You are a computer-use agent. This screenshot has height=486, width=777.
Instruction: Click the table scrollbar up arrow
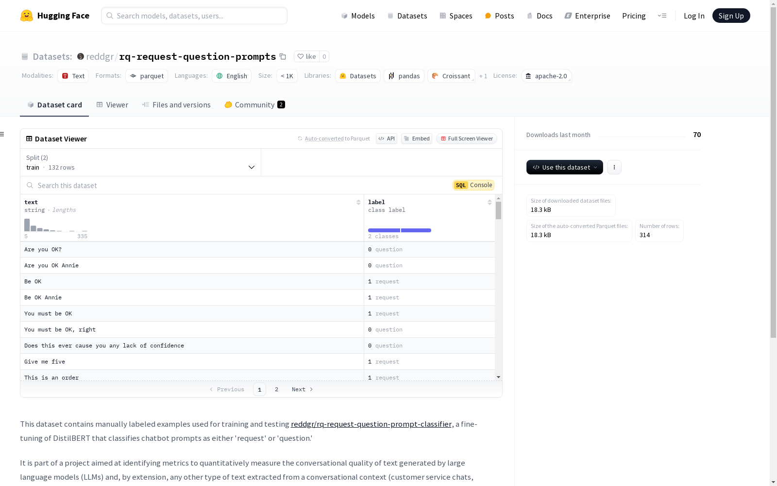click(x=498, y=198)
